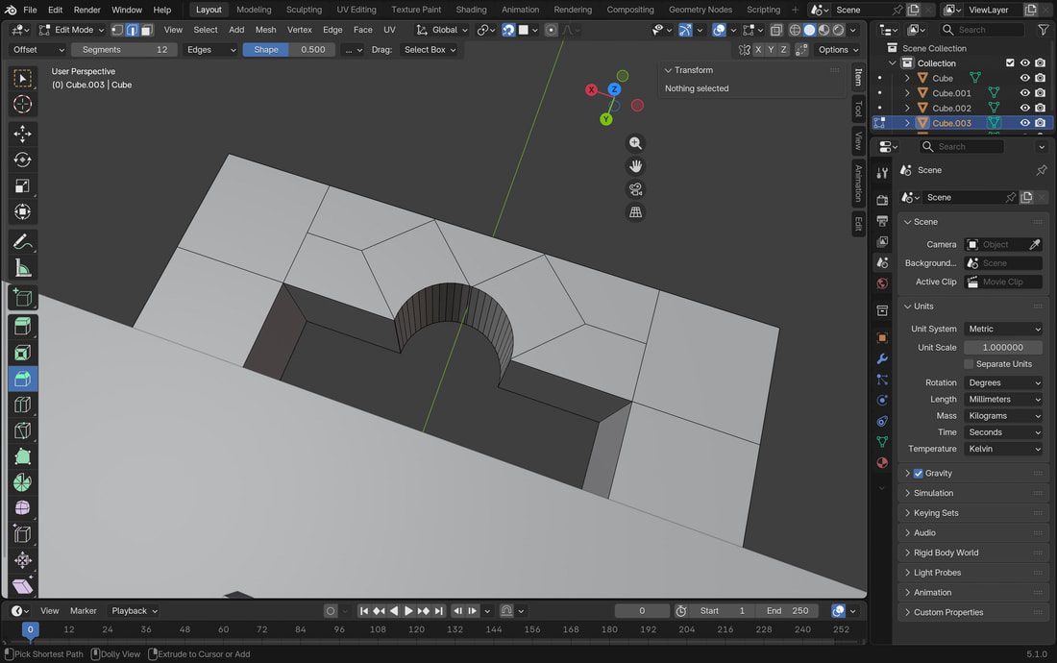Open the Length Millimeters dropdown

click(1002, 399)
